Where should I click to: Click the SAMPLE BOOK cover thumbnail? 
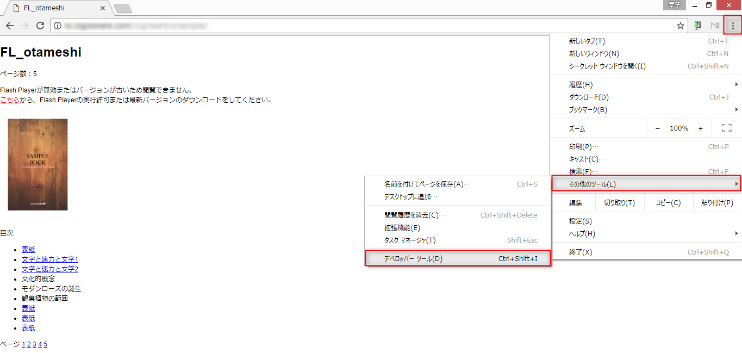click(38, 164)
